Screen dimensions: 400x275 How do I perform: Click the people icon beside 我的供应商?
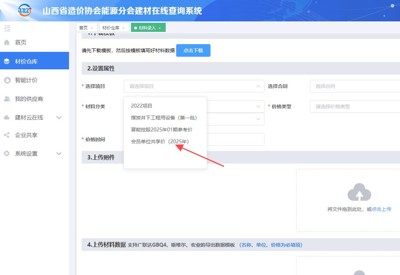pos(7,99)
